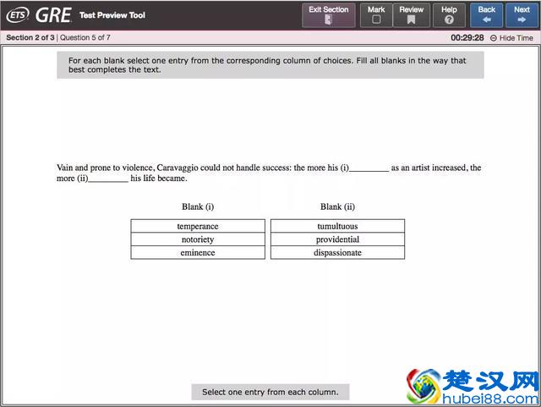Hide the timer display

511,38
